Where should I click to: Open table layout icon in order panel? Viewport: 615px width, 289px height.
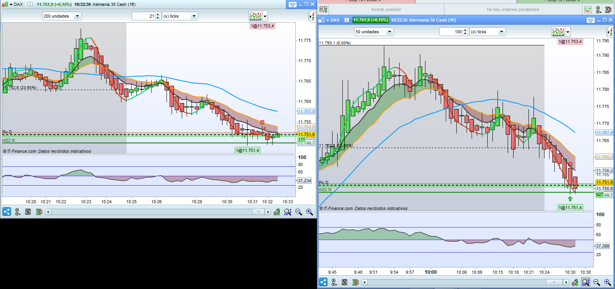point(324,9)
